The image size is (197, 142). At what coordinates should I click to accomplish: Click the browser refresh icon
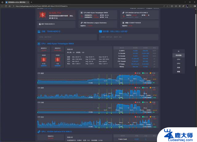click(6, 6)
